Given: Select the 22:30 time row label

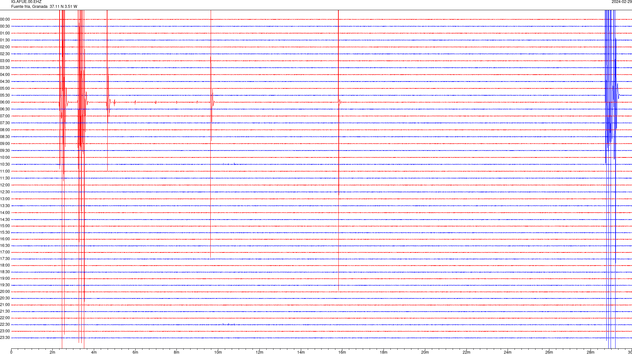Looking at the screenshot, I should 5,324.
